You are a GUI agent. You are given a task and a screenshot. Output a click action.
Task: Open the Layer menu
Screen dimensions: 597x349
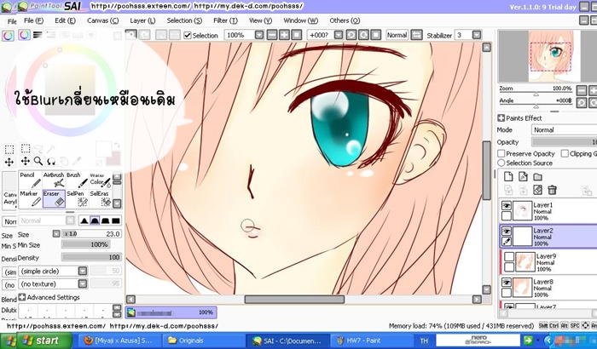click(x=142, y=20)
